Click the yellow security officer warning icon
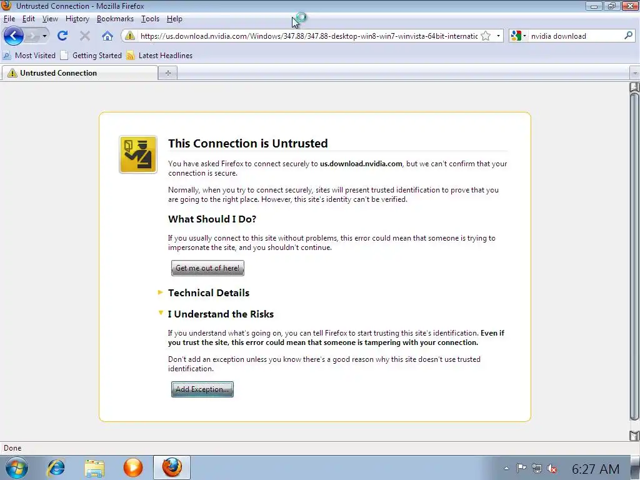640x480 pixels. click(x=138, y=155)
